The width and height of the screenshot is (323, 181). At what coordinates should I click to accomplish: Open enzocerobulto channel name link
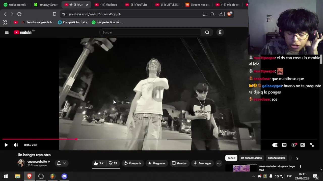pos(37,162)
